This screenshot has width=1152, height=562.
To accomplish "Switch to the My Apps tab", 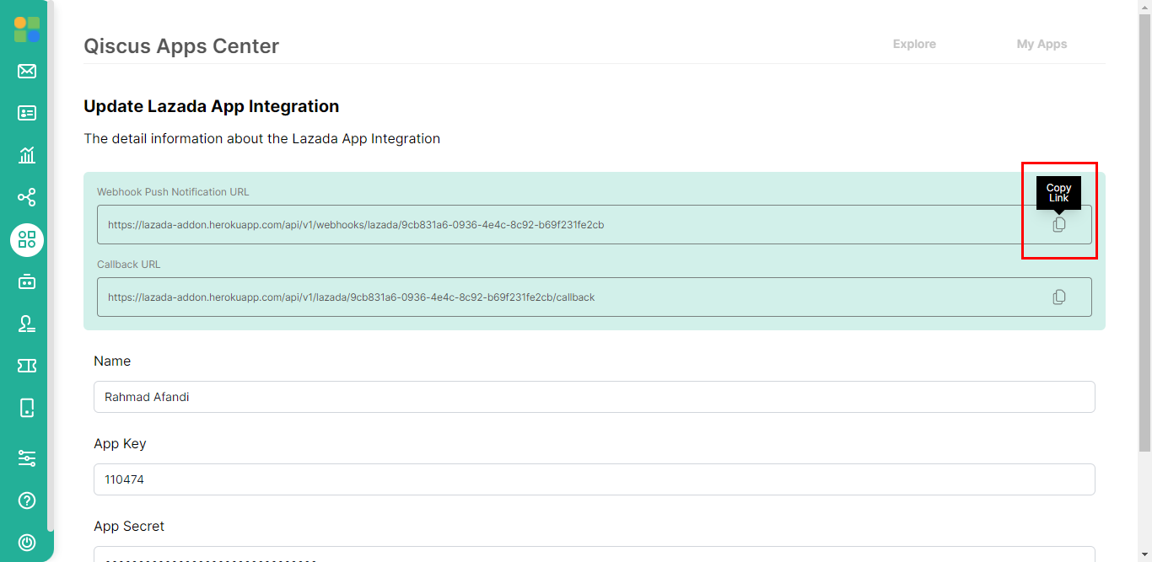I will point(1042,44).
